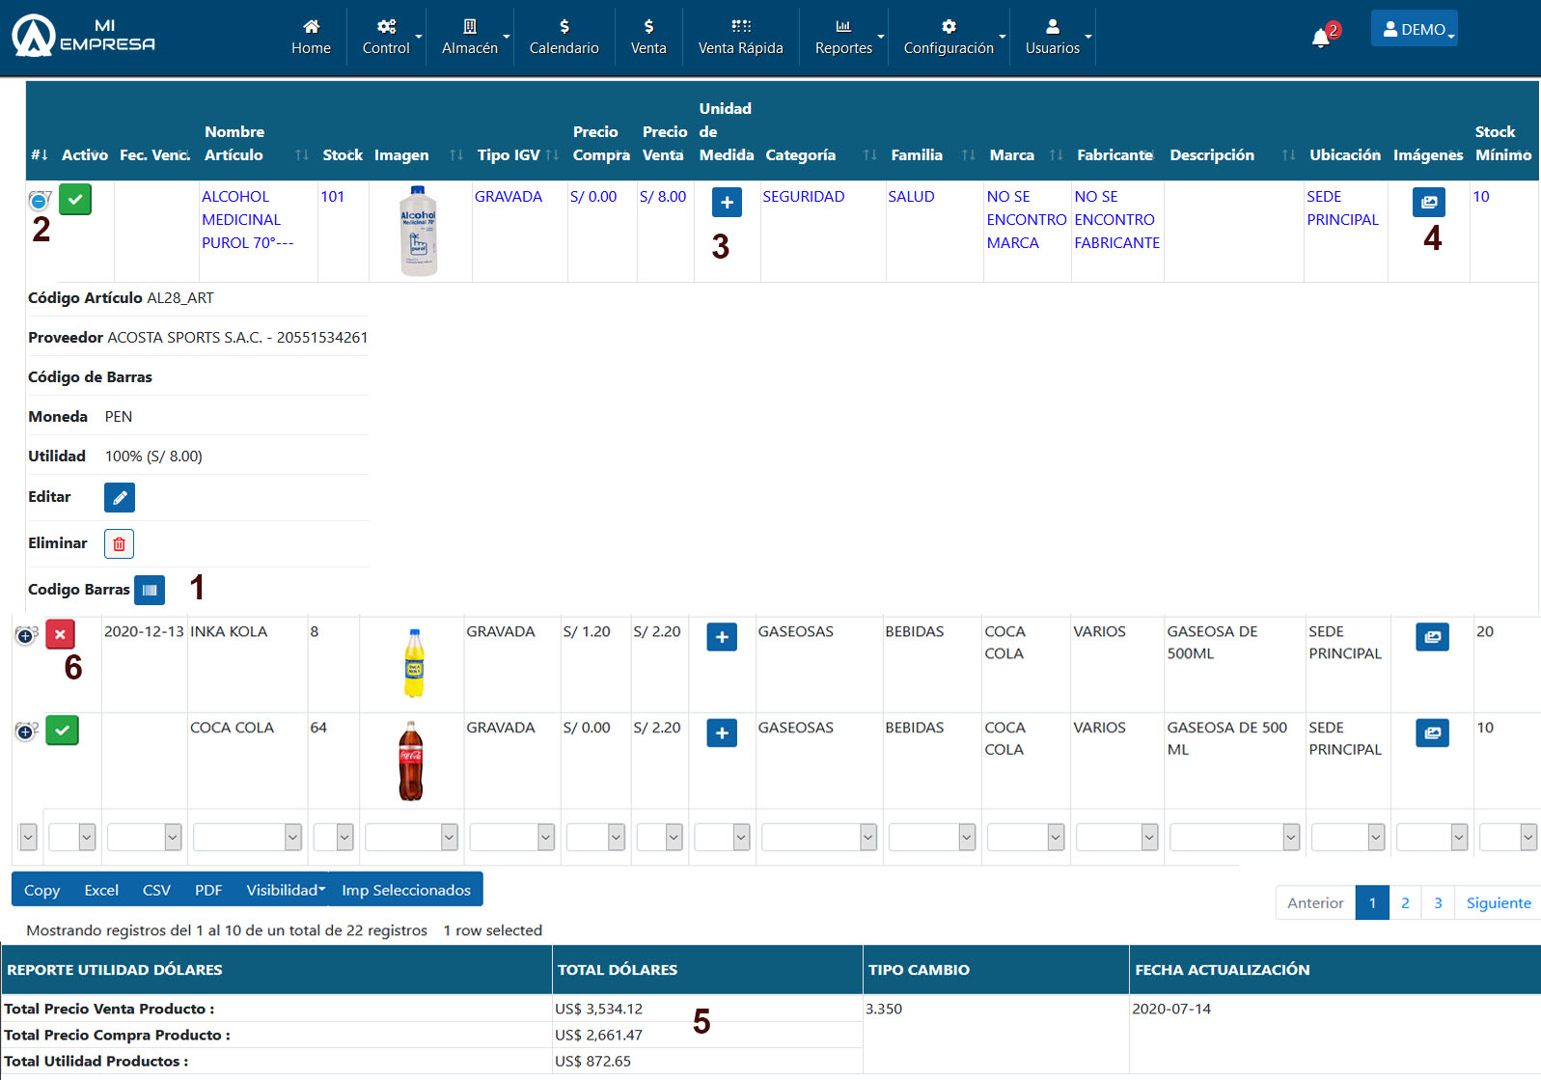Sort by the # column

point(40,154)
